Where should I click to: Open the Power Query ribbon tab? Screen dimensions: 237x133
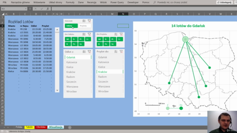pyautogui.click(x=117, y=3)
